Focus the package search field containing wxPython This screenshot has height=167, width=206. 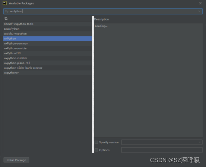point(103,12)
